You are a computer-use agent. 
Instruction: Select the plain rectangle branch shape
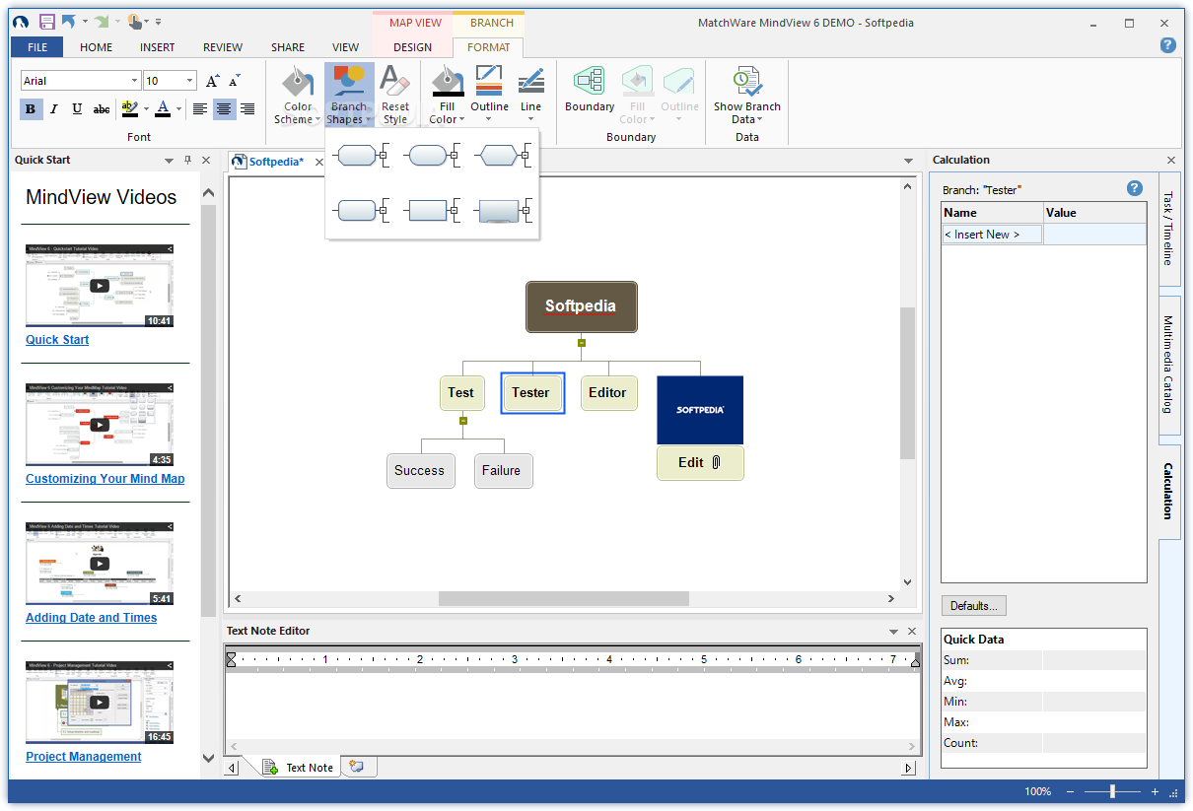tap(433, 211)
